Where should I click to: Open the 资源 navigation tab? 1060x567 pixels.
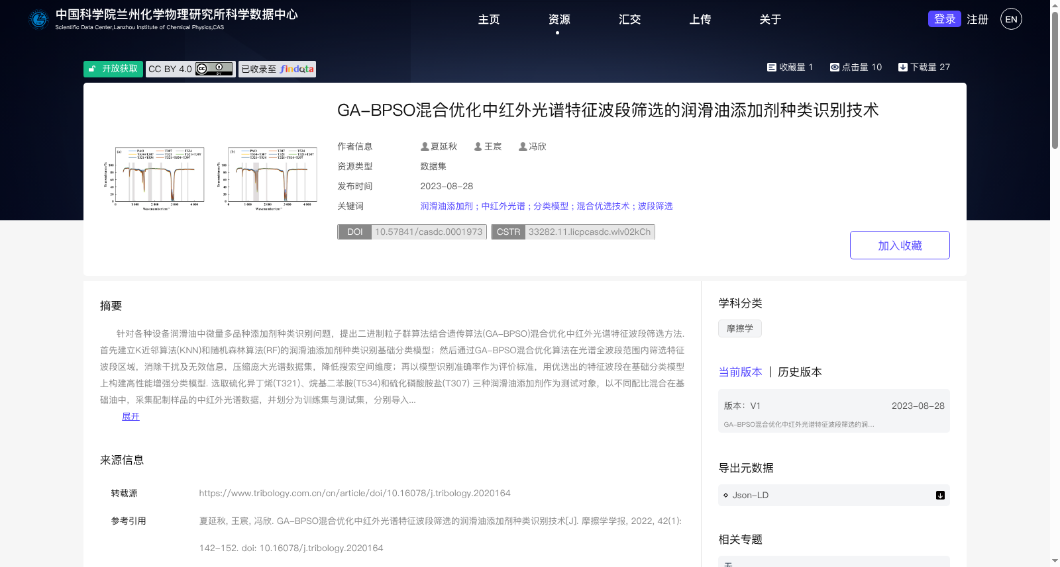[x=559, y=19]
